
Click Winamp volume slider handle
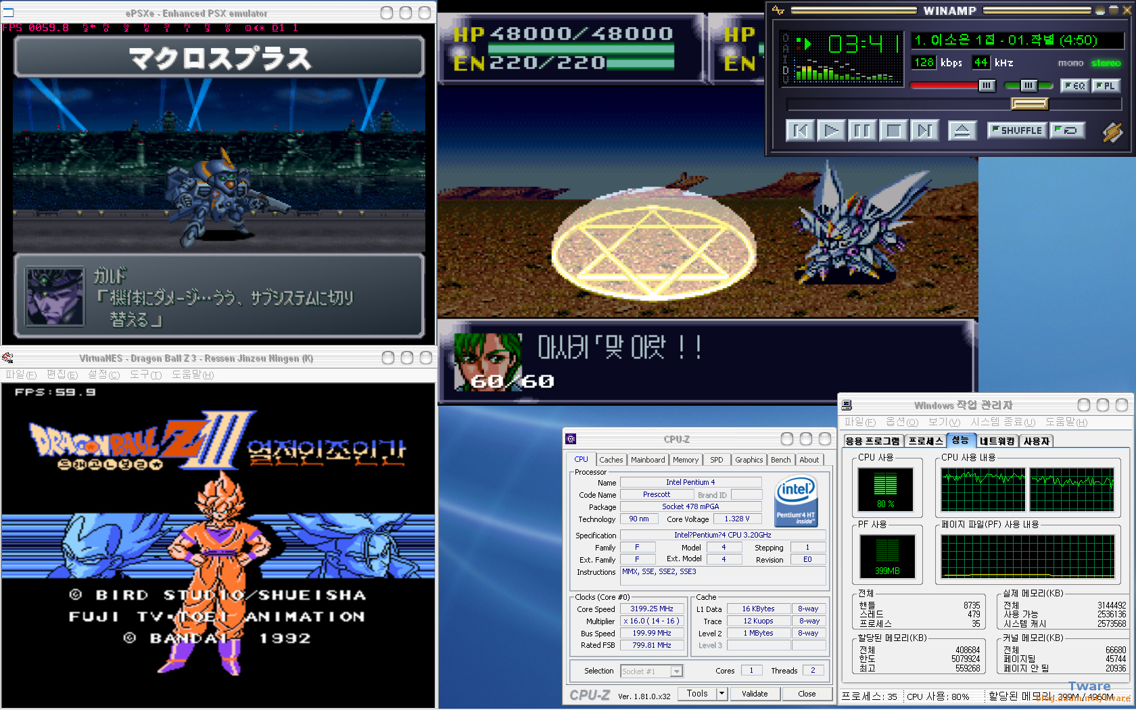(x=987, y=85)
